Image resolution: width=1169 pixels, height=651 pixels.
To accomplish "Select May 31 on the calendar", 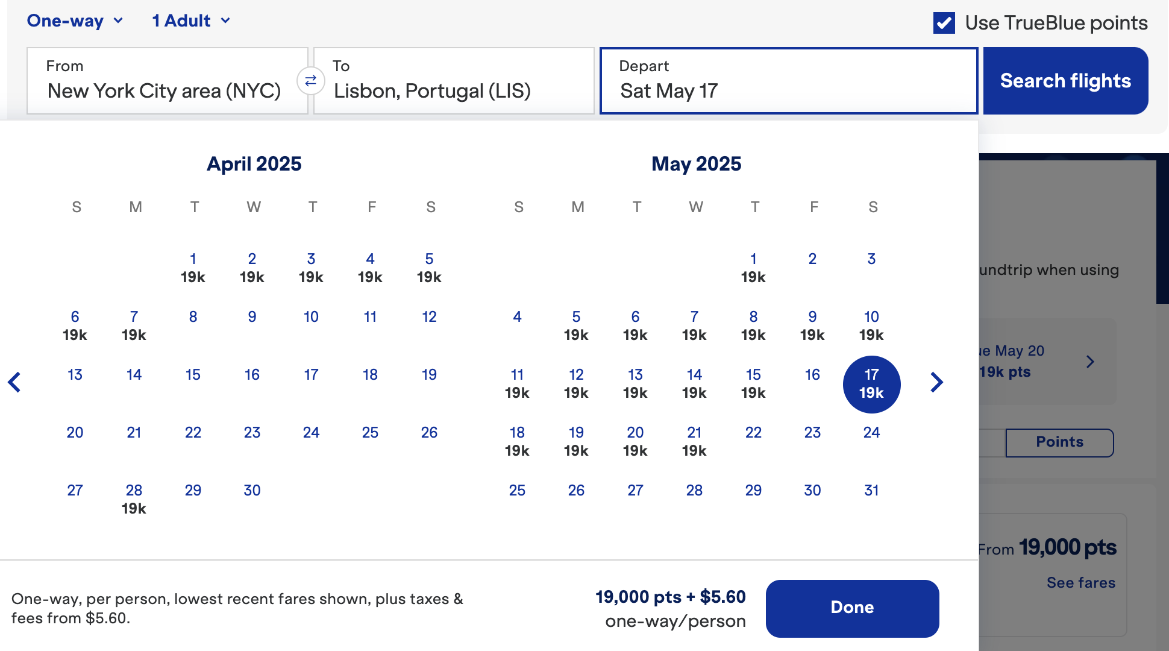I will coord(871,490).
